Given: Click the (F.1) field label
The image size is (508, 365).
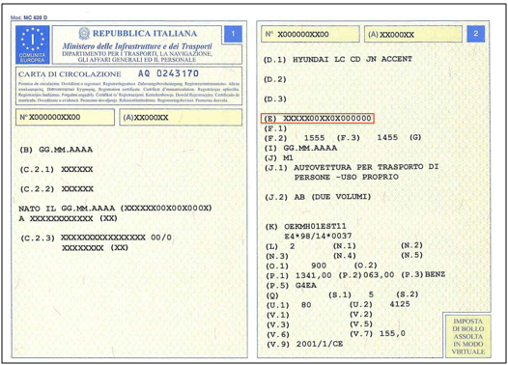Looking at the screenshot, I should click(x=275, y=128).
